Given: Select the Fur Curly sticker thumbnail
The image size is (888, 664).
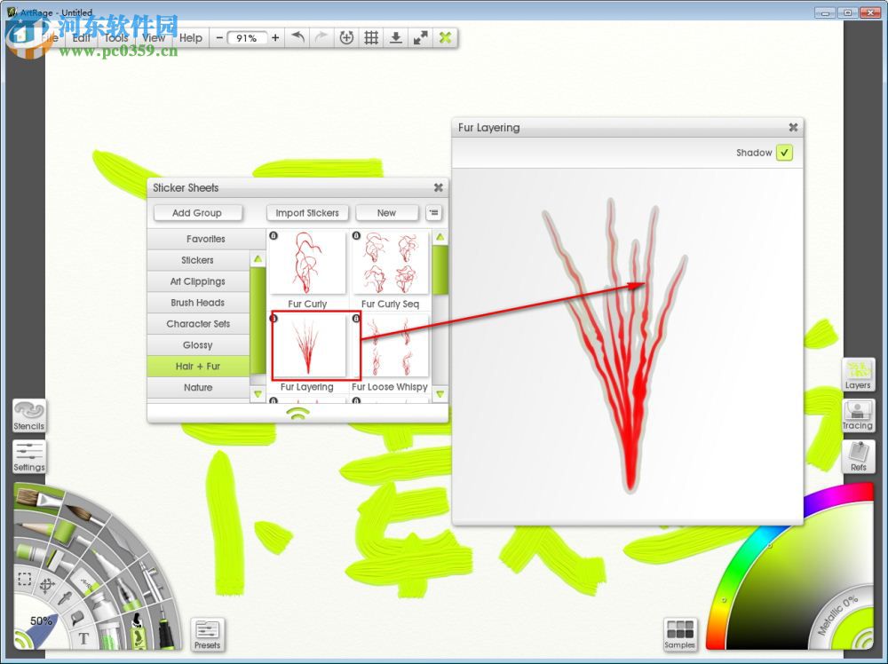Looking at the screenshot, I should [x=307, y=265].
